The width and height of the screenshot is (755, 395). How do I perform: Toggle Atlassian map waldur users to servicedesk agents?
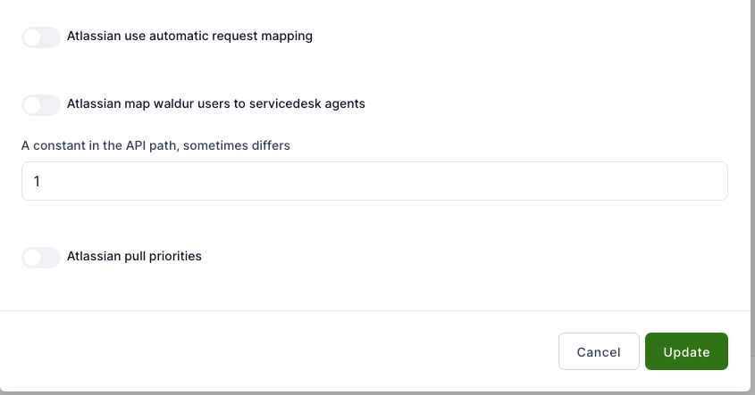click(x=41, y=105)
